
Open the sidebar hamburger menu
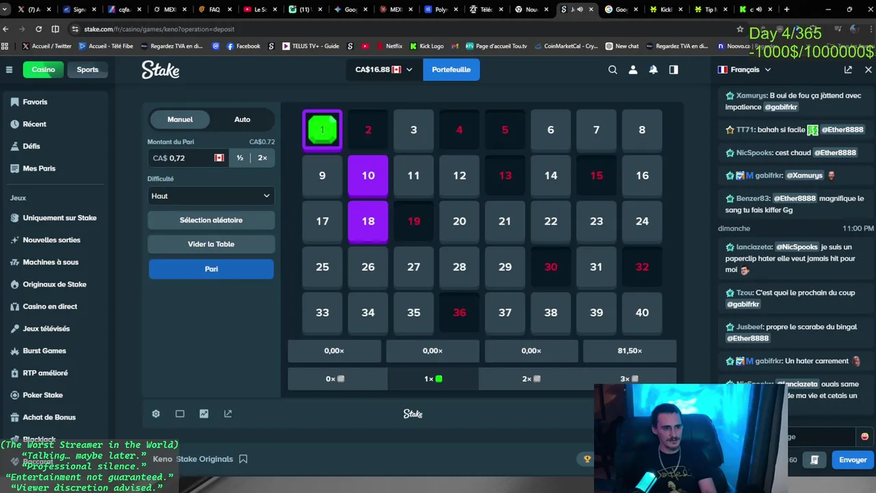(9, 70)
